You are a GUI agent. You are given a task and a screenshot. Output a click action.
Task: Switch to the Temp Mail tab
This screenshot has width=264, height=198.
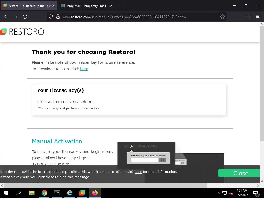click(86, 6)
